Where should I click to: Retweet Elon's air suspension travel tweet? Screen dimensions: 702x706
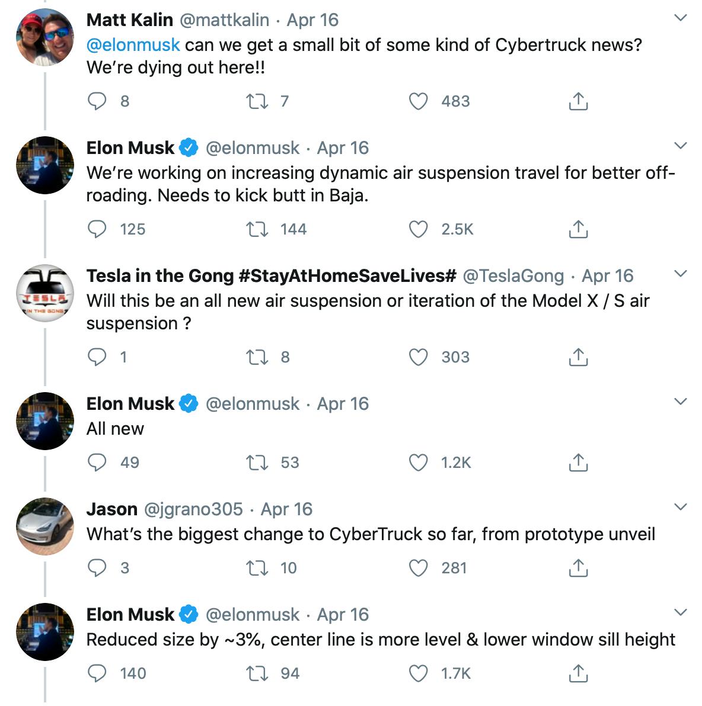coord(257,229)
